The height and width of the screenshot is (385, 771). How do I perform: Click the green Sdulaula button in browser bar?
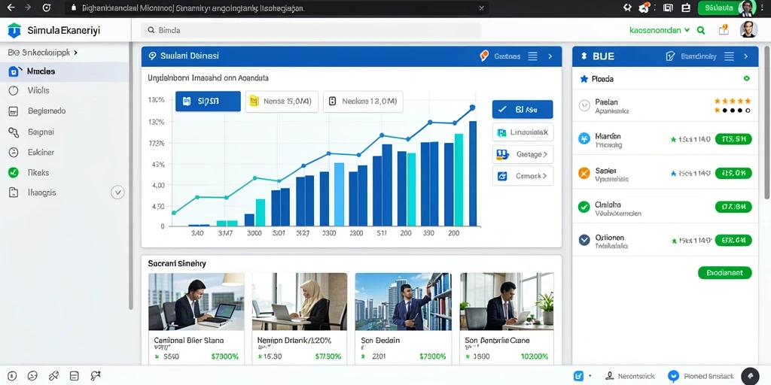click(x=718, y=8)
